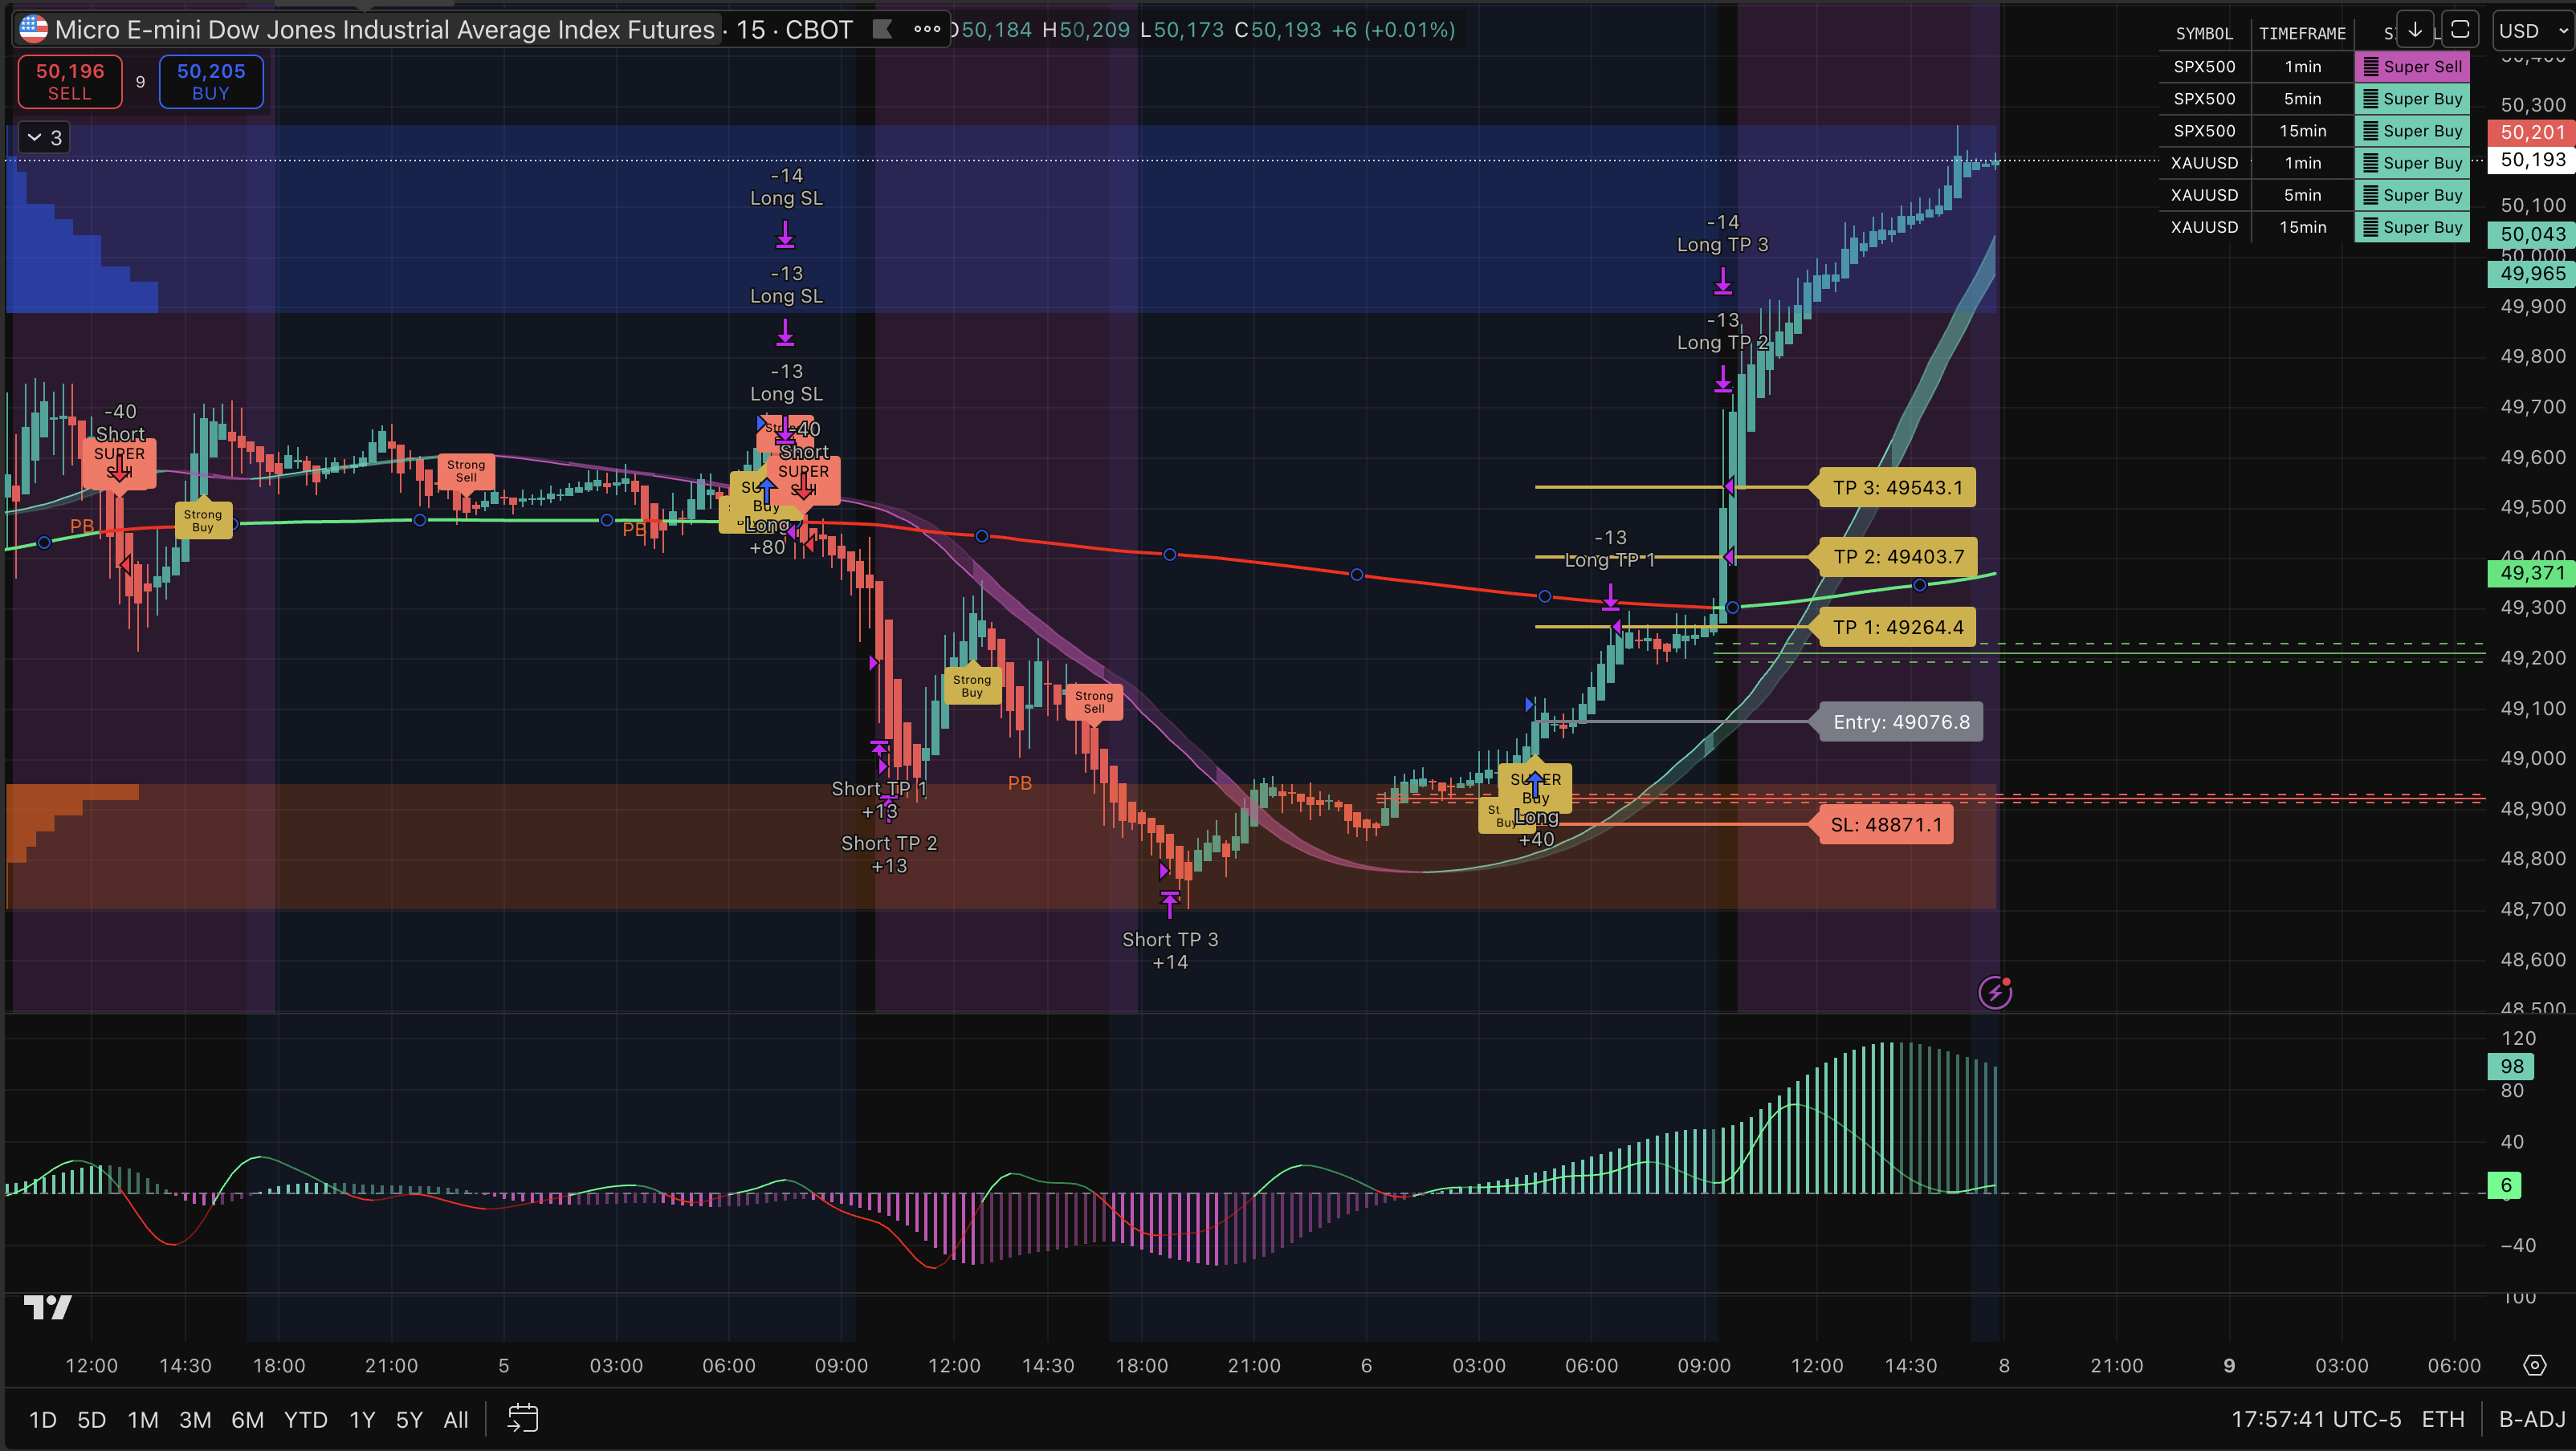
Task: Toggle B-ADJ back-adjustment setting
Action: 2532,1419
